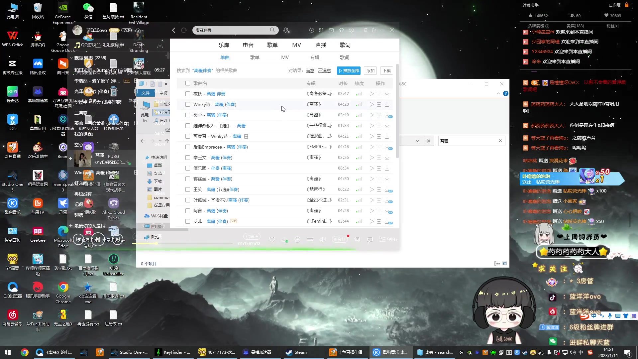Open the 倍速 playback speed dropdown
Image resolution: width=638 pixels, height=359 pixels.
(252, 237)
